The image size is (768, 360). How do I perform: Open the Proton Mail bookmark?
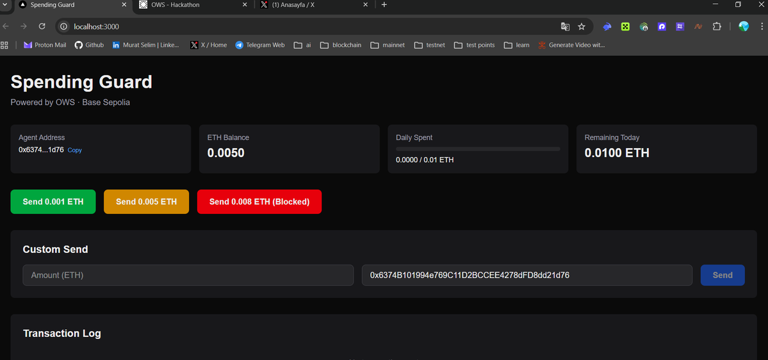[45, 45]
